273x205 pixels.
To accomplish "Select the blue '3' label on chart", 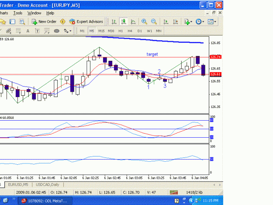I will [x=165, y=86].
